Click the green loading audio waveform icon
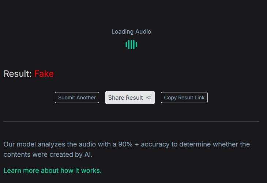Viewport: 267px width, 183px height. point(131,45)
